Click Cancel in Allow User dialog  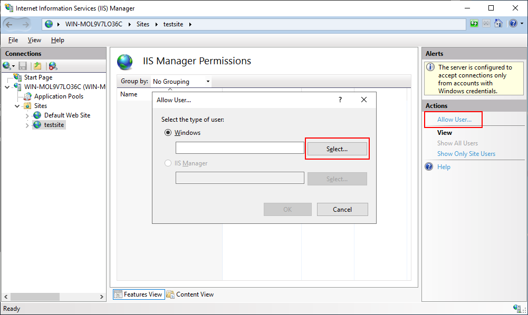pos(342,209)
